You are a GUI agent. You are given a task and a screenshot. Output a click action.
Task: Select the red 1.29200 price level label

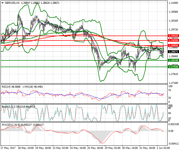pyautogui.click(x=173, y=40)
